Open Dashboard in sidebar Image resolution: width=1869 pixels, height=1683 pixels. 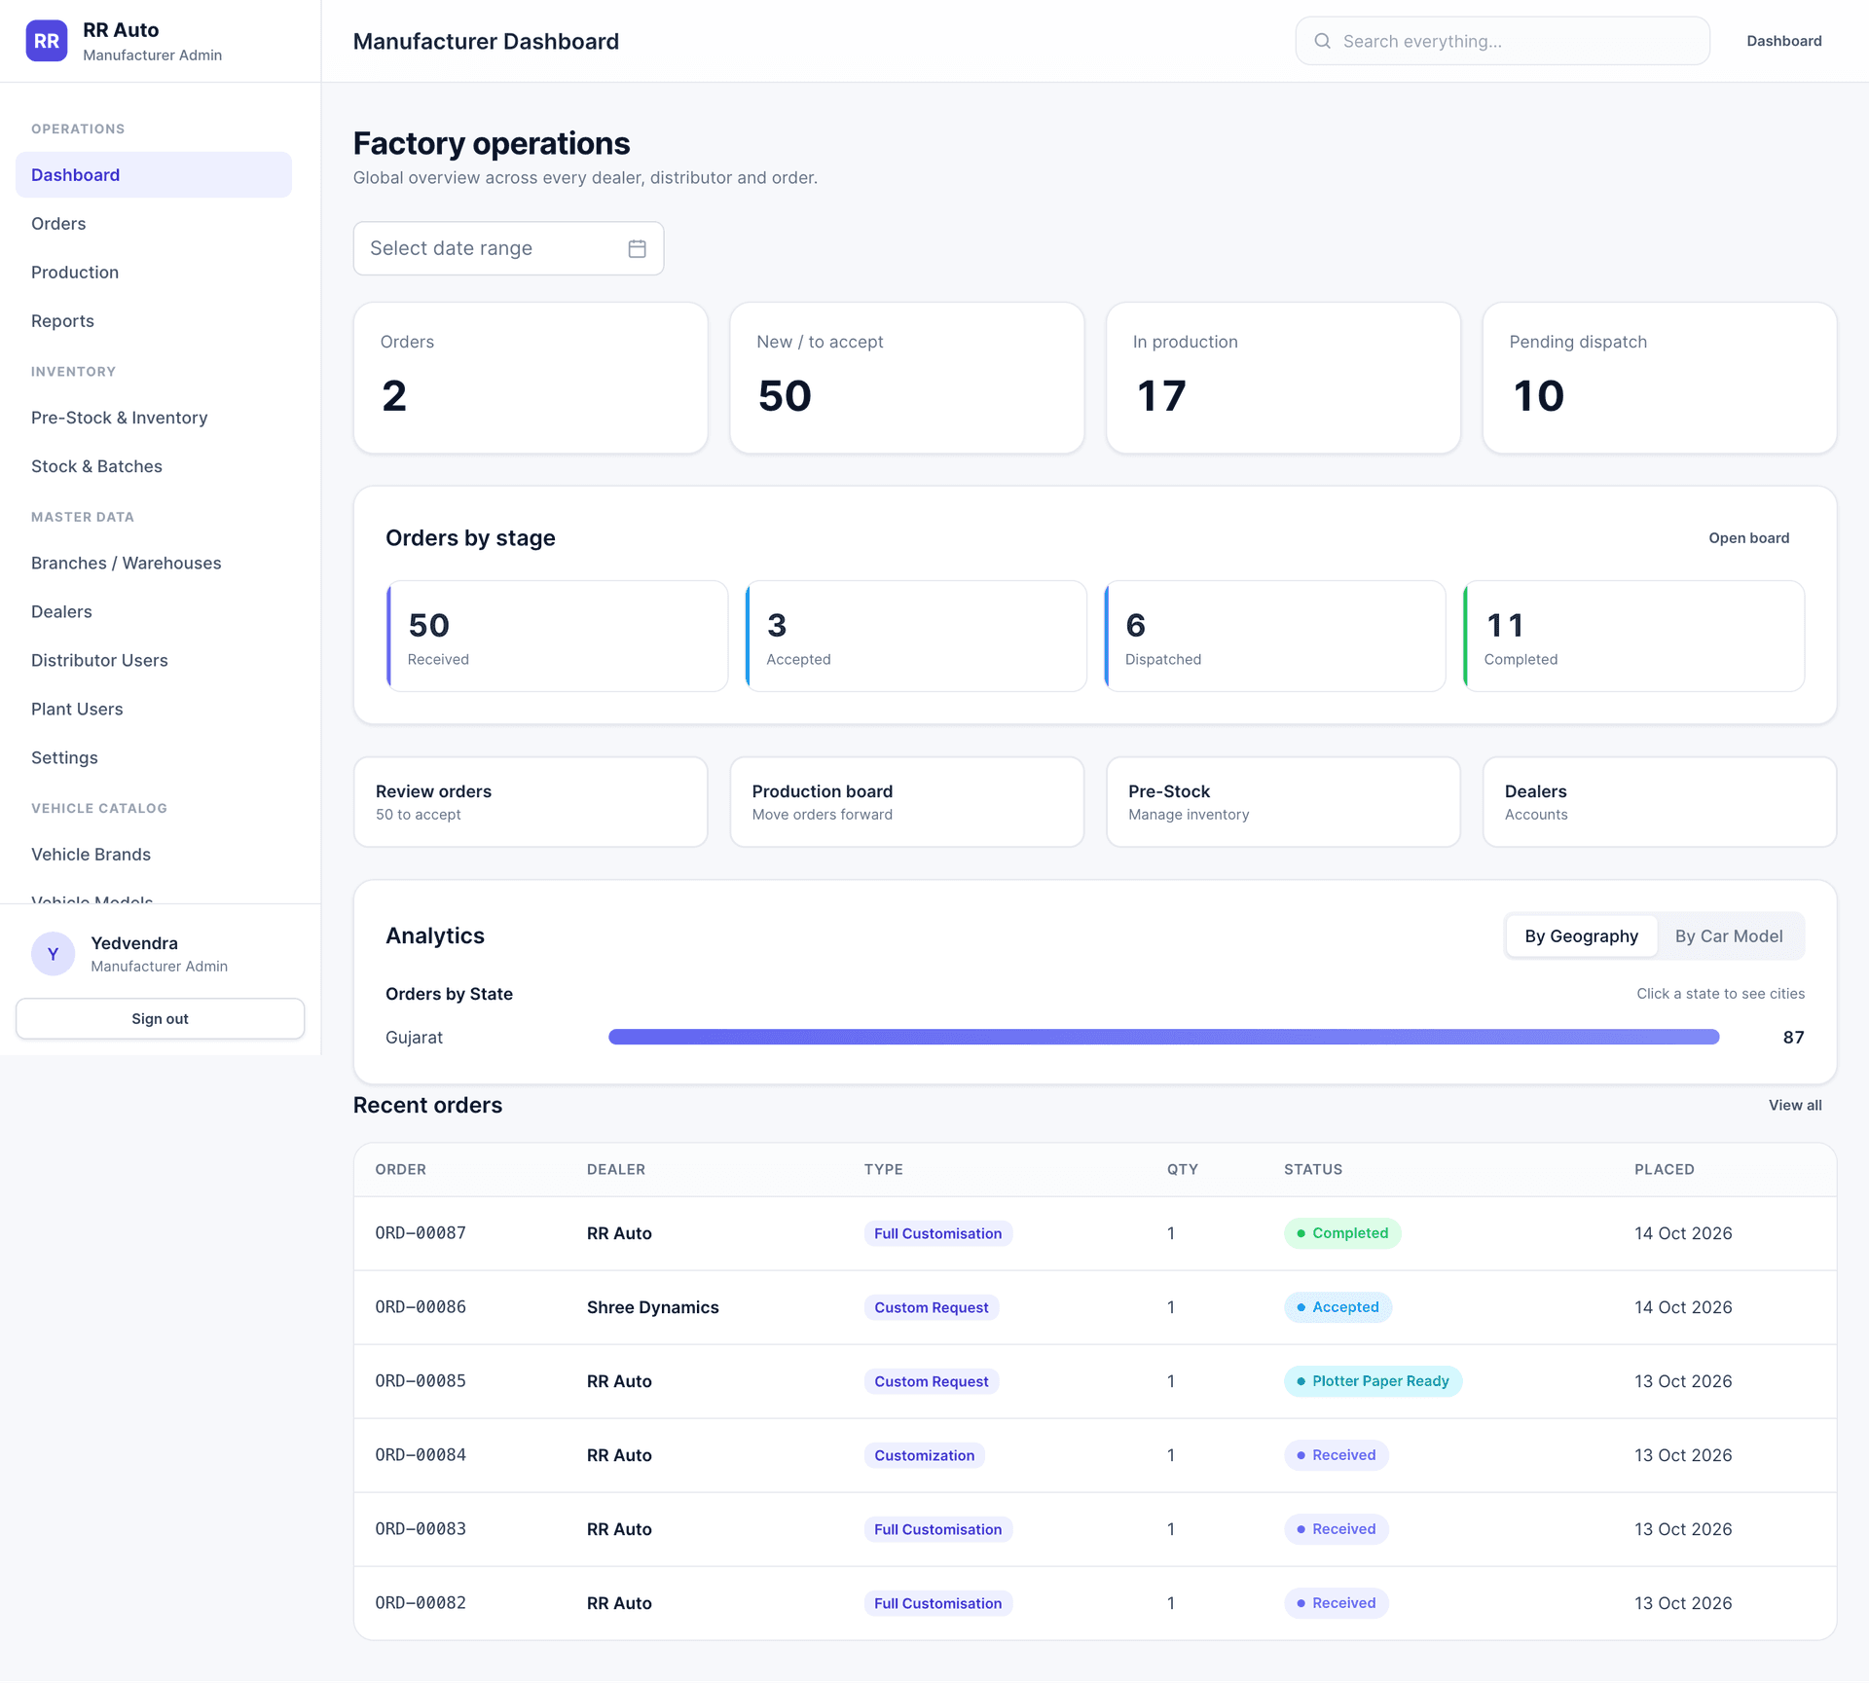154,174
